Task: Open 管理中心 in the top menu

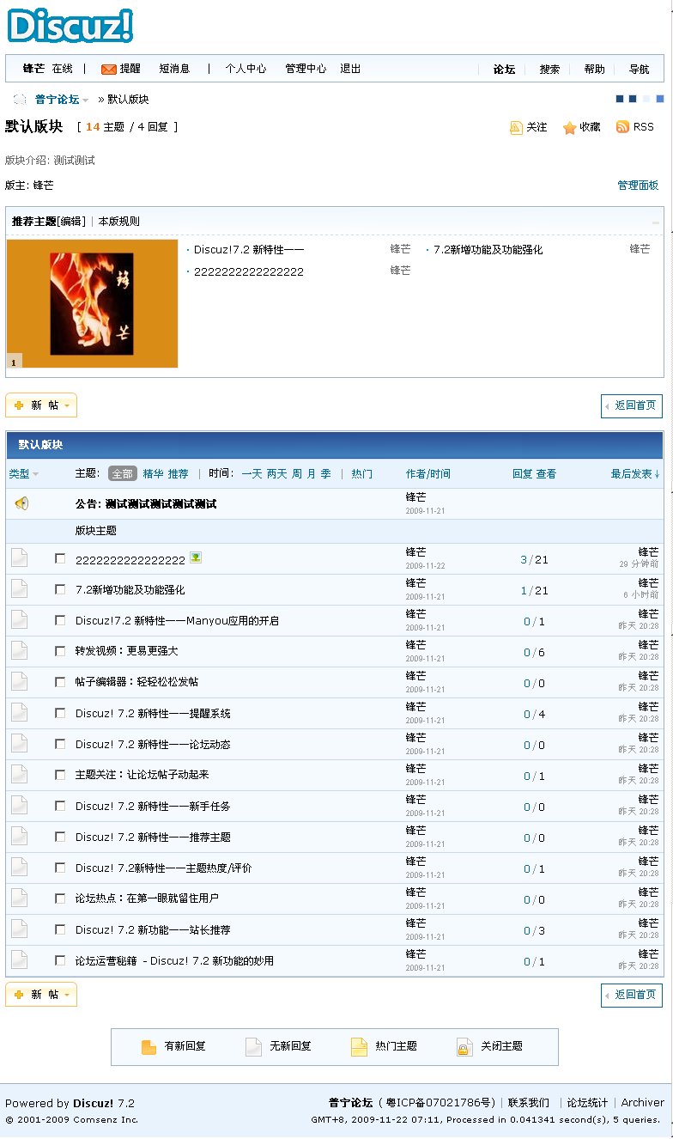Action: pos(306,69)
